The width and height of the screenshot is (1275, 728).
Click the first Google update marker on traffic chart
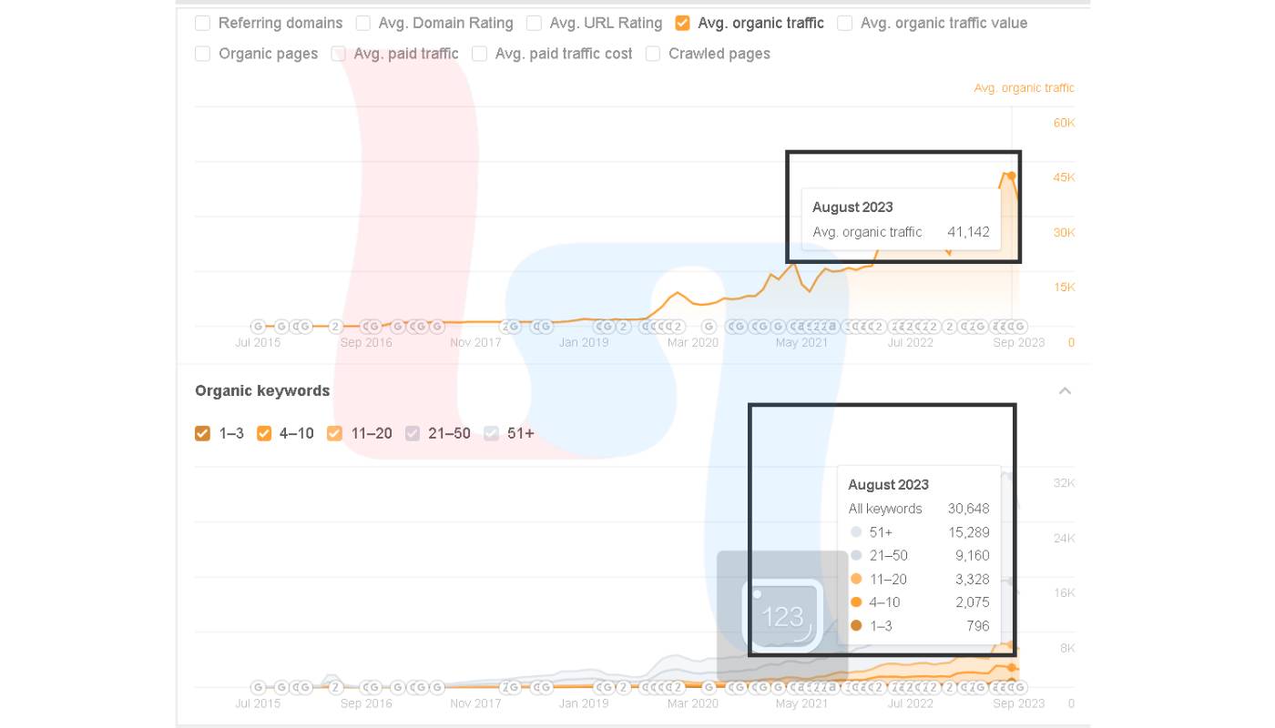(258, 326)
